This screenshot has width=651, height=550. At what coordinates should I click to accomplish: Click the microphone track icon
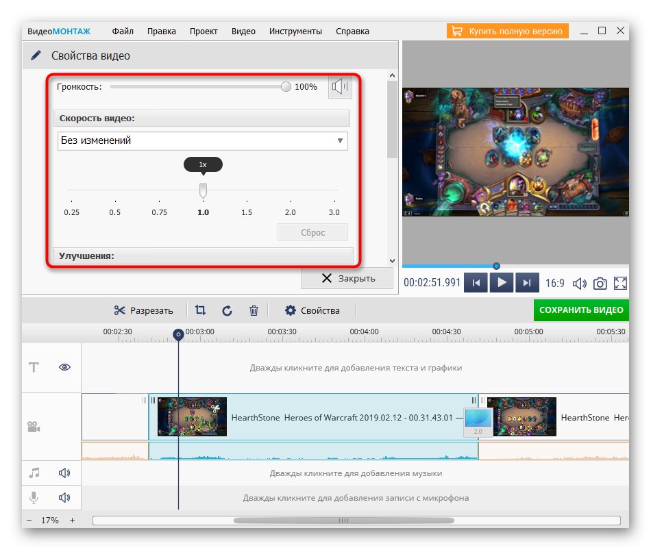34,497
